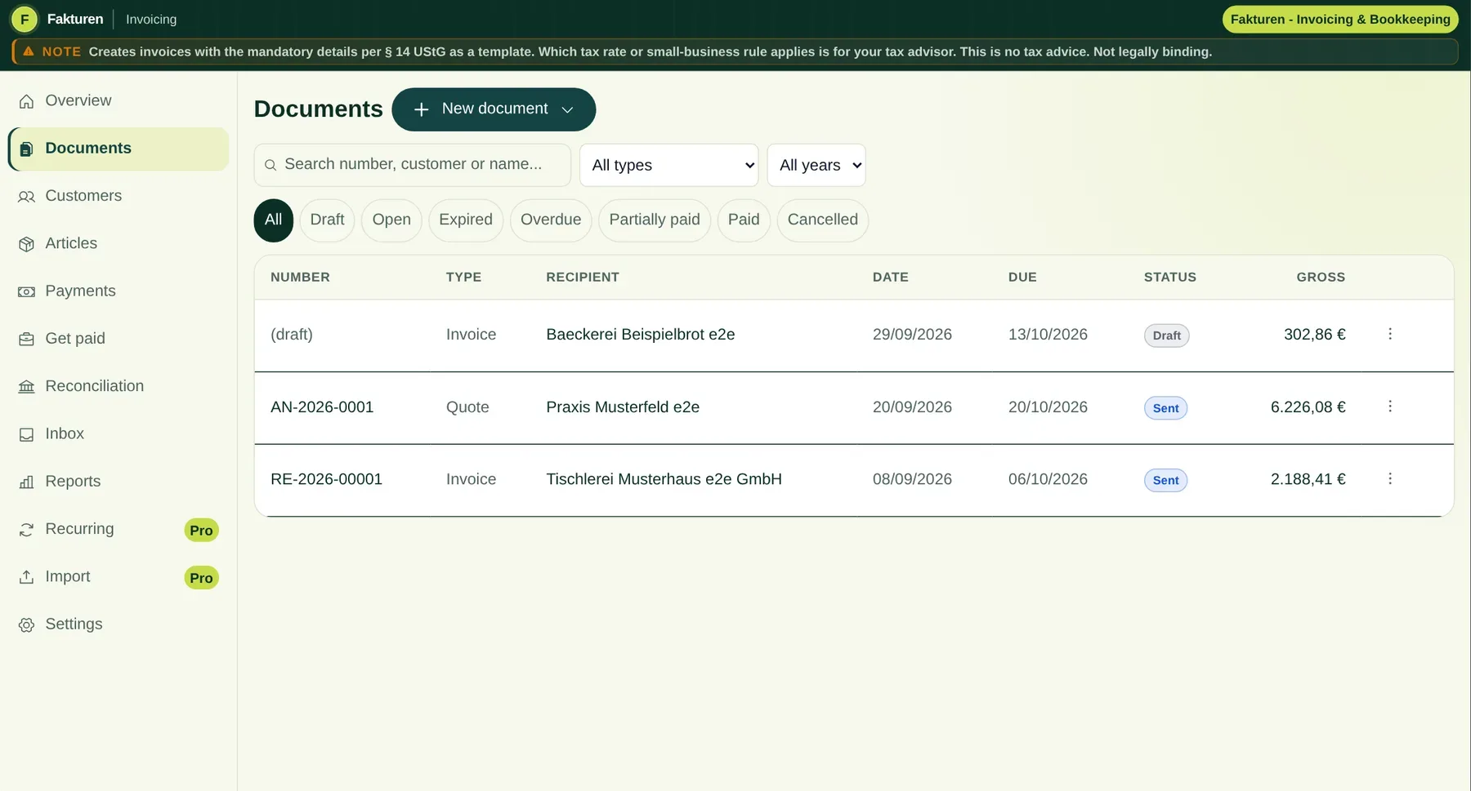The width and height of the screenshot is (1471, 791).
Task: Show only Paid documents
Action: (744, 220)
